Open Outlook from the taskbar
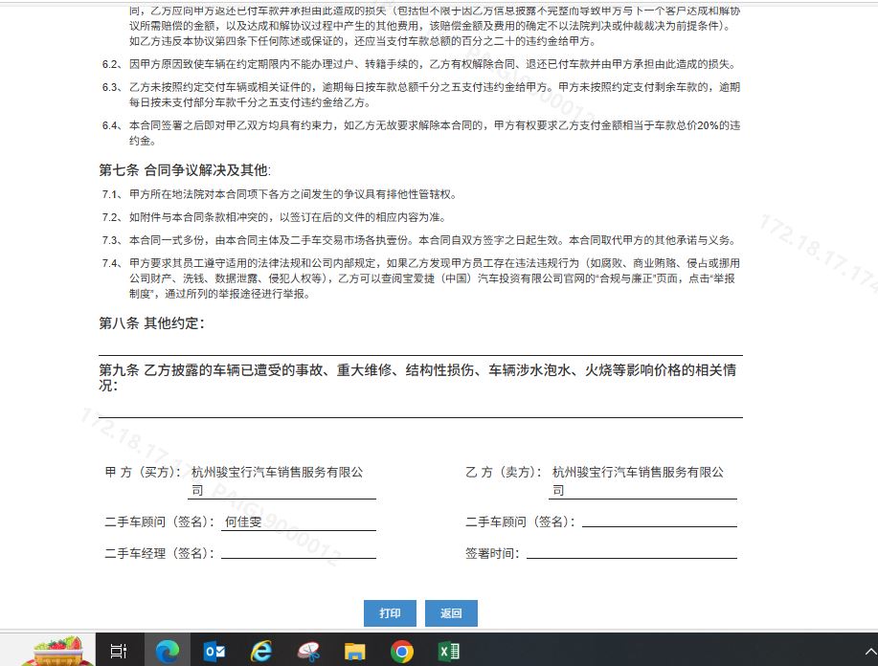The width and height of the screenshot is (878, 666). 214,651
